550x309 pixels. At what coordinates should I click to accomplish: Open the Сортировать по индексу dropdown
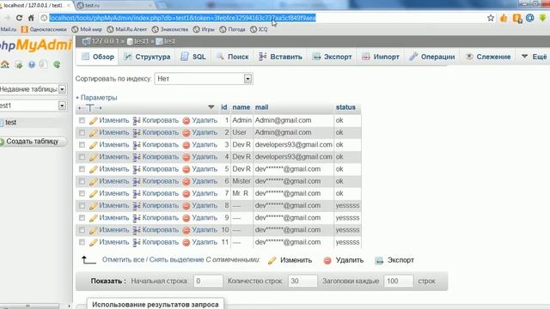pyautogui.click(x=204, y=79)
